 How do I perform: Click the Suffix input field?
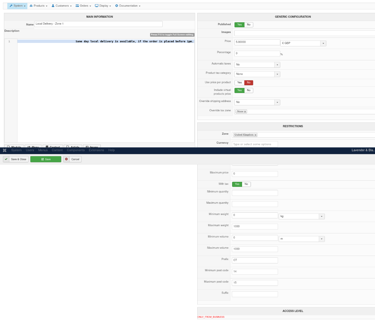[x=255, y=294]
